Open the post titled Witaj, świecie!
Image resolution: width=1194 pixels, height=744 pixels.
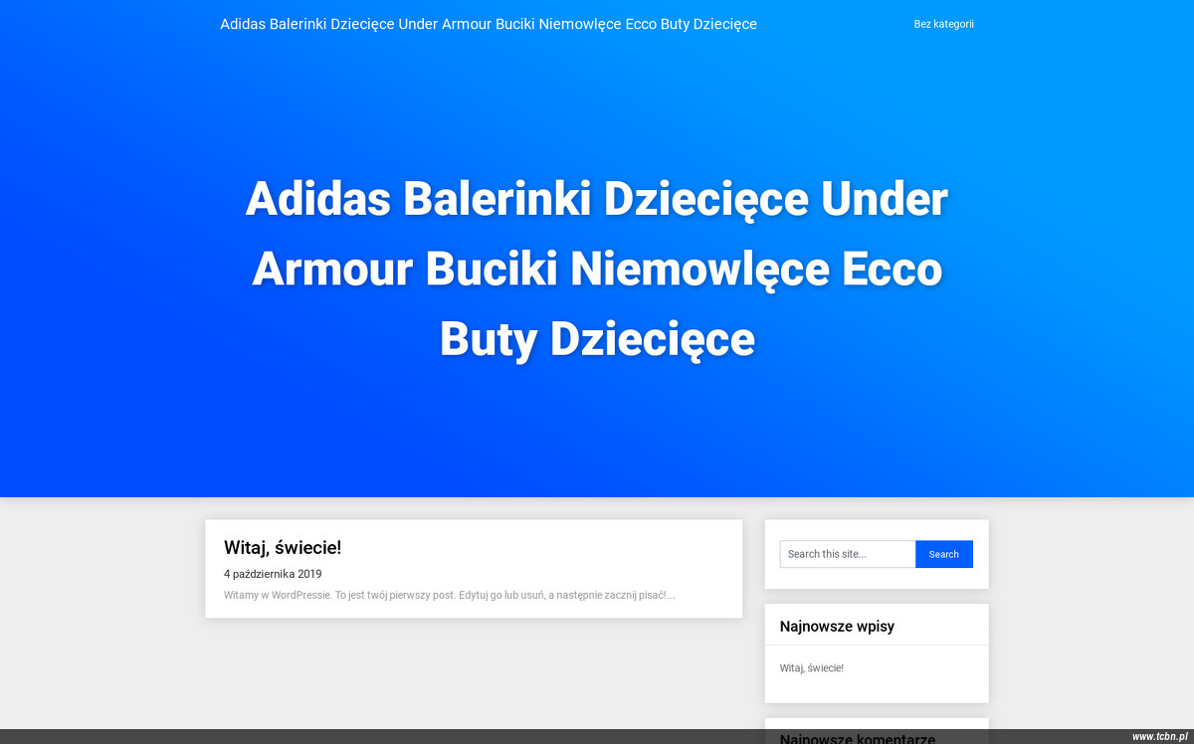tap(283, 547)
